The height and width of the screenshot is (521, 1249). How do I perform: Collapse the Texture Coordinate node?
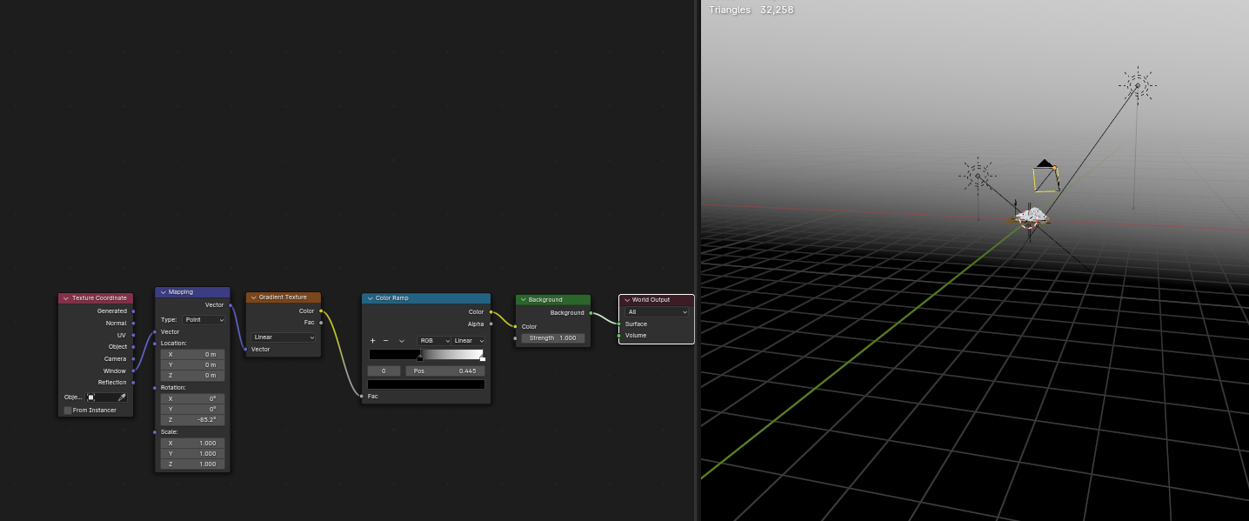65,298
